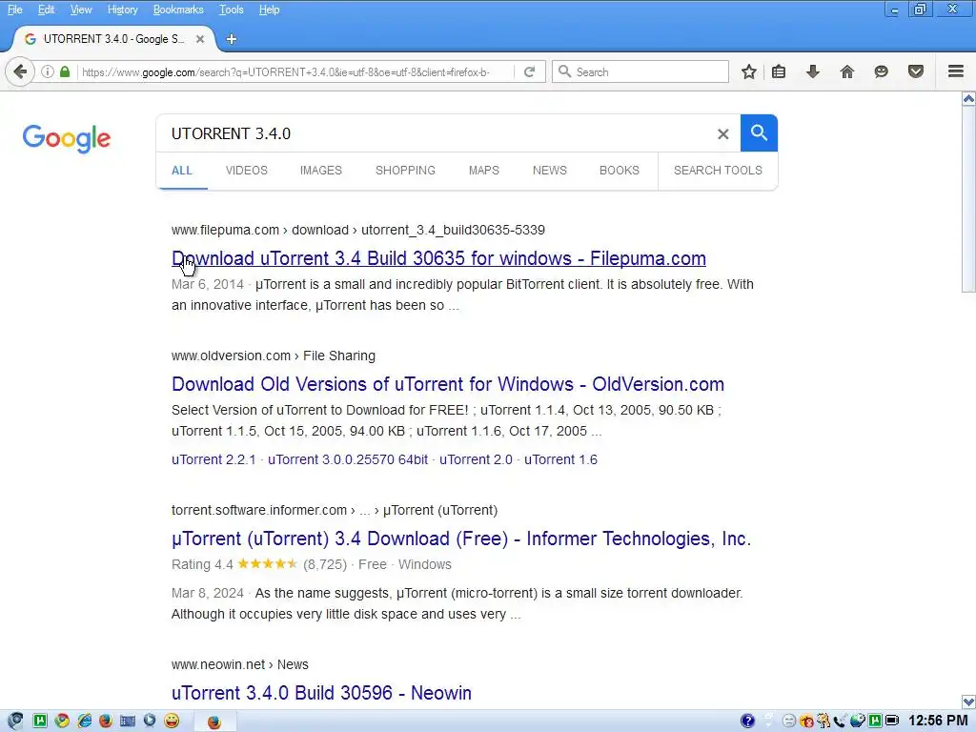The width and height of the screenshot is (976, 732).
Task: Click the green padlock security icon
Action: pos(65,71)
